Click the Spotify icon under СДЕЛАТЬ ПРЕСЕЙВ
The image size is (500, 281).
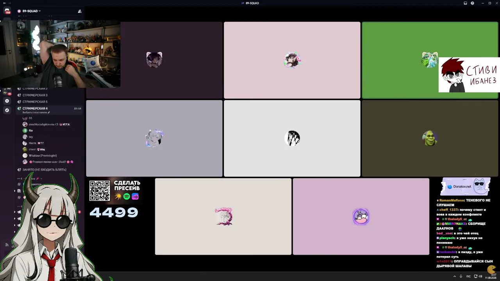127,197
